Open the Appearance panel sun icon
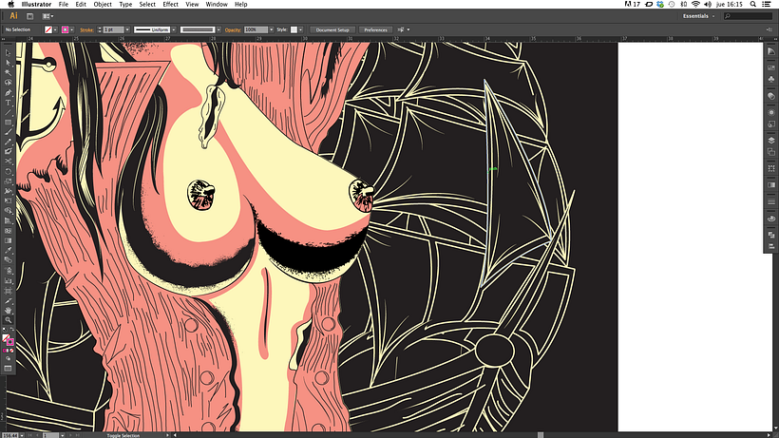The image size is (779, 438). click(x=771, y=112)
